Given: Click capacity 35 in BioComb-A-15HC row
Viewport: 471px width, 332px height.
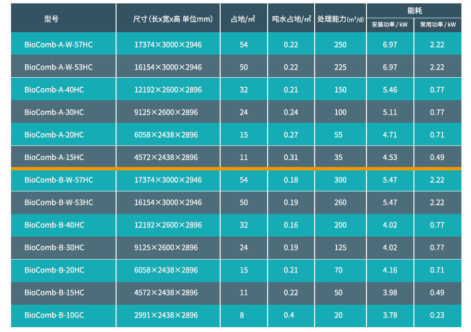Looking at the screenshot, I should (338, 157).
